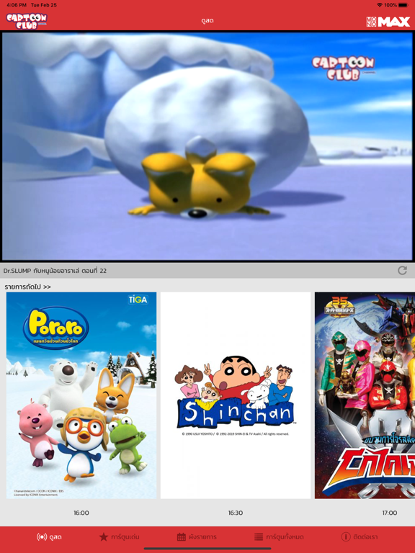Switch to the การ์ตูนทั้งหมด tab

click(285, 537)
